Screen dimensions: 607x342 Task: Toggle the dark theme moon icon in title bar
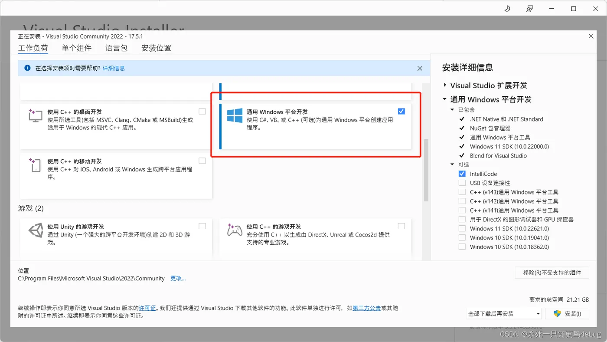pos(507,9)
